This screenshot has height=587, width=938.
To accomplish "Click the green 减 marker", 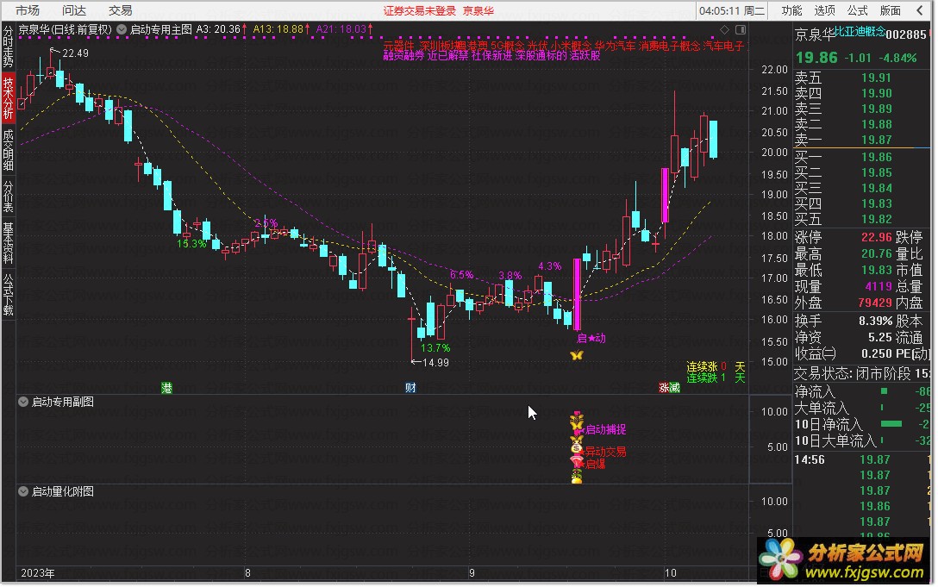I will click(675, 388).
